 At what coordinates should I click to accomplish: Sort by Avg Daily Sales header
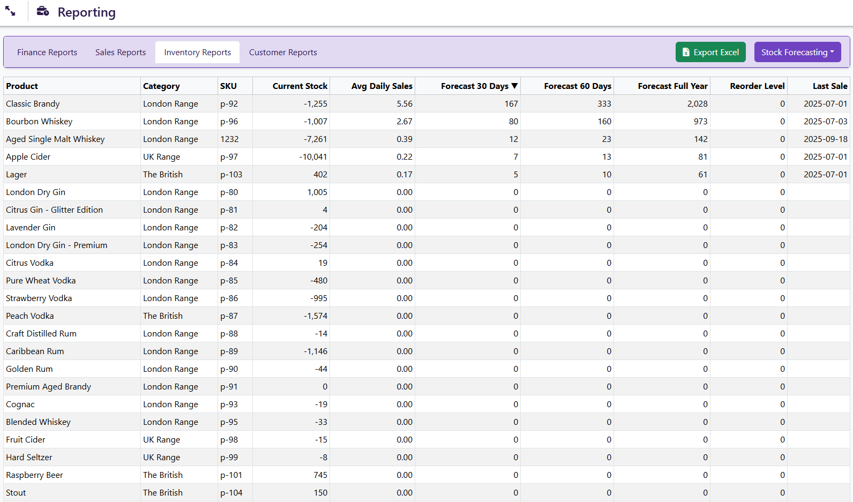pos(381,86)
